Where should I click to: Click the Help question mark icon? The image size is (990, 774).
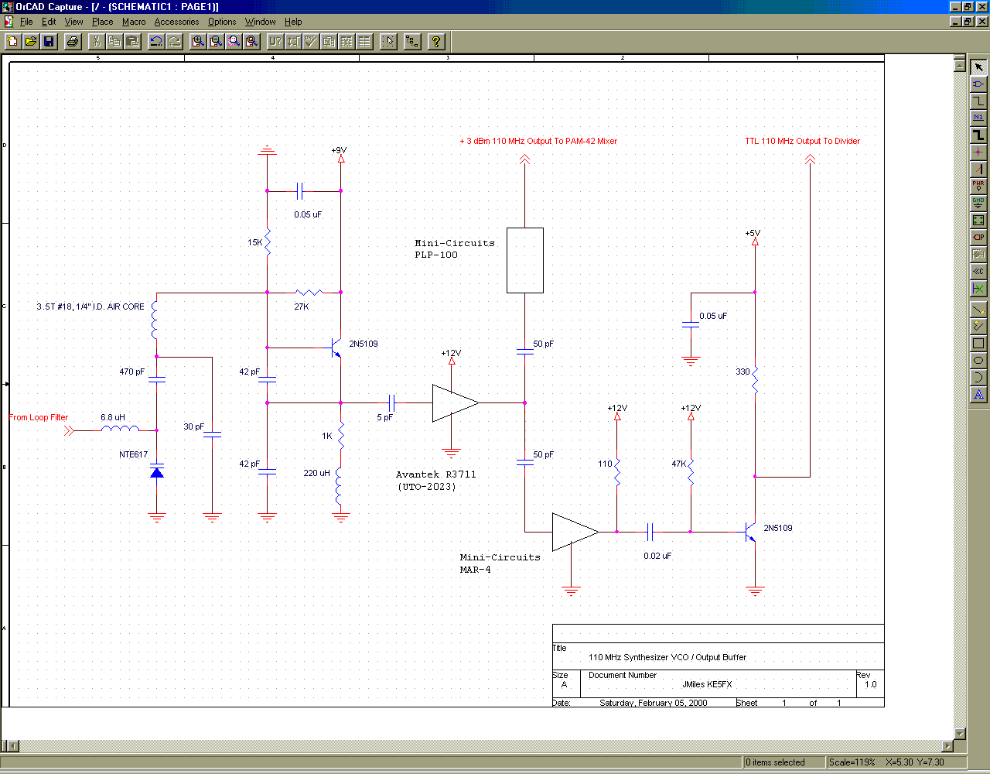tap(436, 41)
